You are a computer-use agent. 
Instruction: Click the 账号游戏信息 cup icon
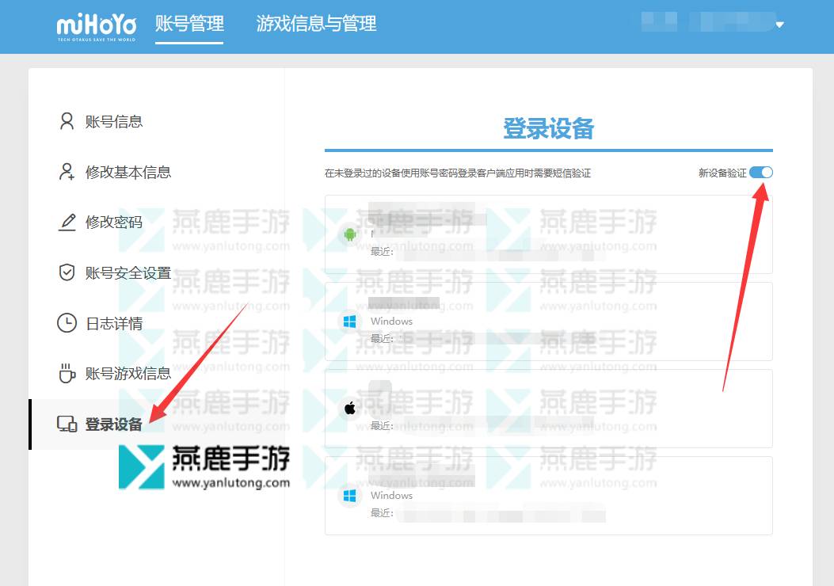(67, 373)
